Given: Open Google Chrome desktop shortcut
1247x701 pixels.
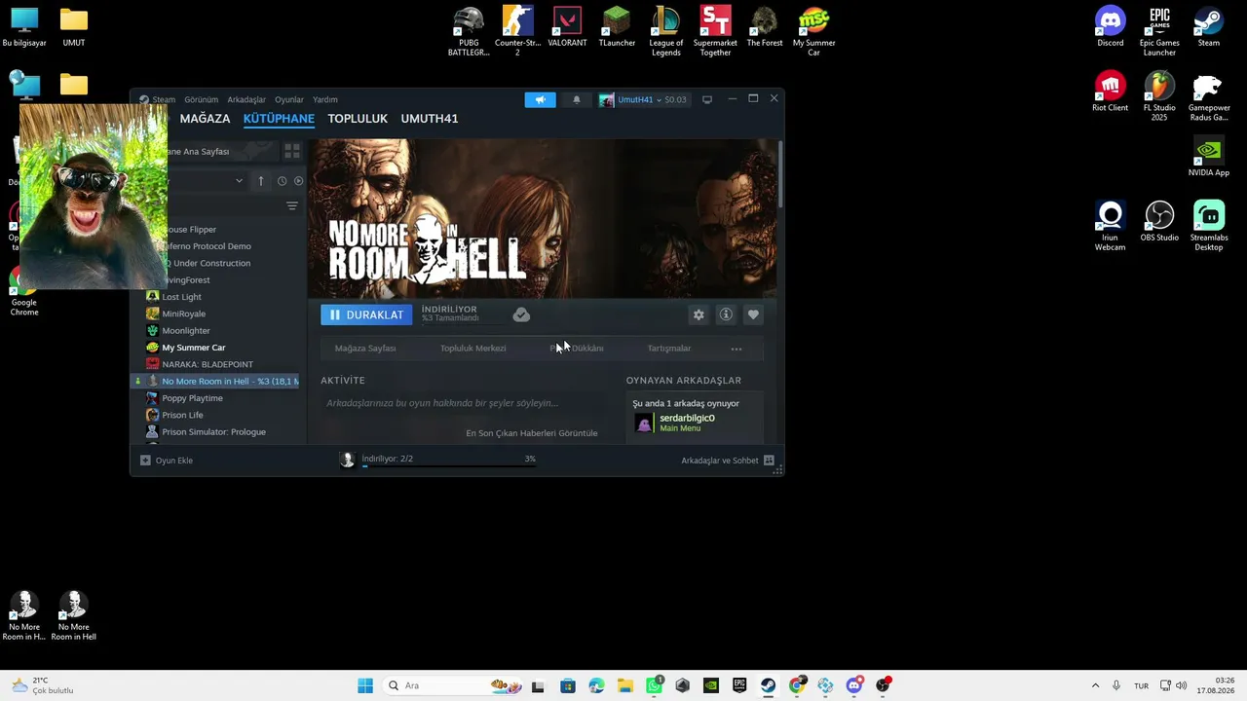Looking at the screenshot, I should tap(24, 292).
